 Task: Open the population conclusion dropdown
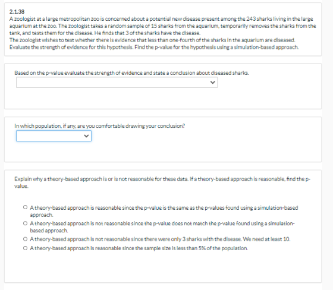tap(54, 136)
